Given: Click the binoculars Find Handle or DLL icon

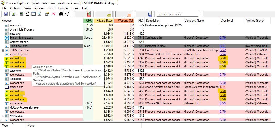Looking at the screenshot, I should coord(61,14).
